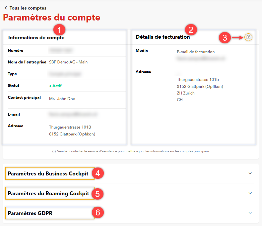Click the red number 5 badge

(x=98, y=193)
